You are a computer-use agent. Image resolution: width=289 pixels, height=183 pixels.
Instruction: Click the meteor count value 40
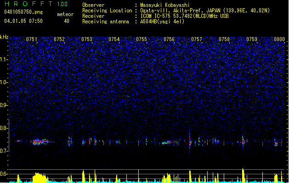tap(67, 21)
